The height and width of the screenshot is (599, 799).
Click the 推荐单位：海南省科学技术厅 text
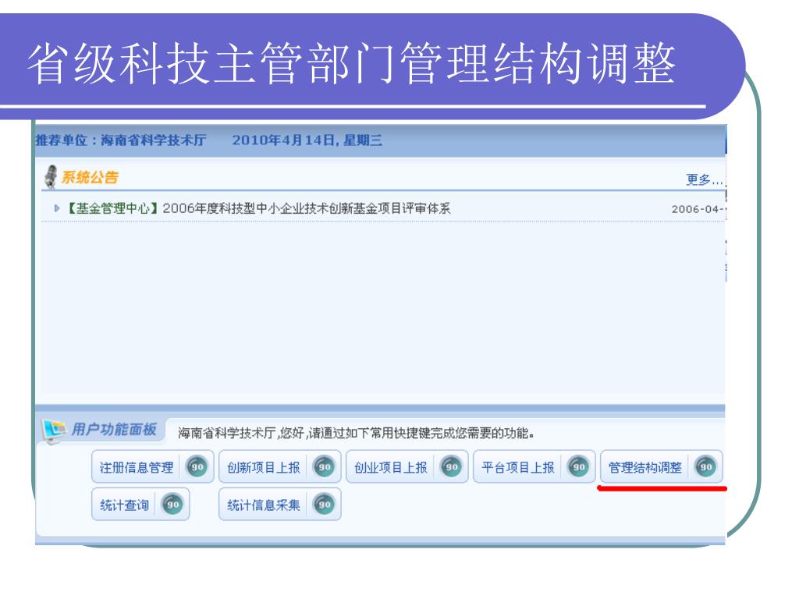(121, 140)
